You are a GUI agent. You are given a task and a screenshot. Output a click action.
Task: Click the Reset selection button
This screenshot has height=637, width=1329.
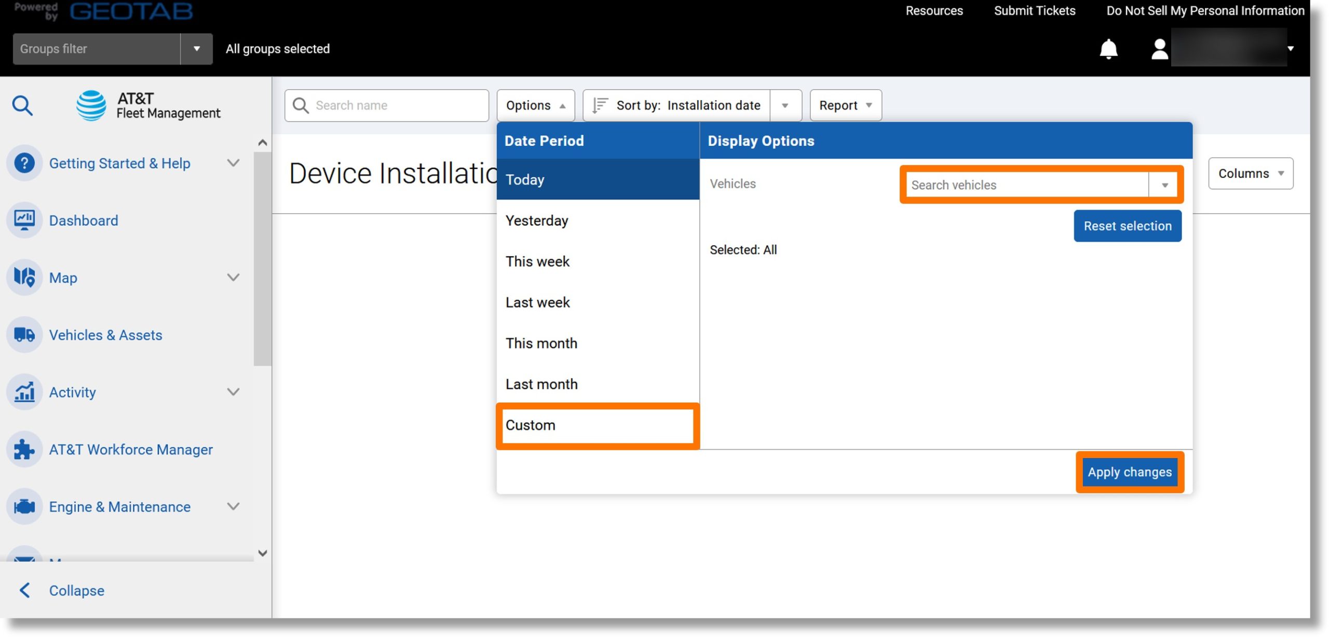click(1127, 225)
